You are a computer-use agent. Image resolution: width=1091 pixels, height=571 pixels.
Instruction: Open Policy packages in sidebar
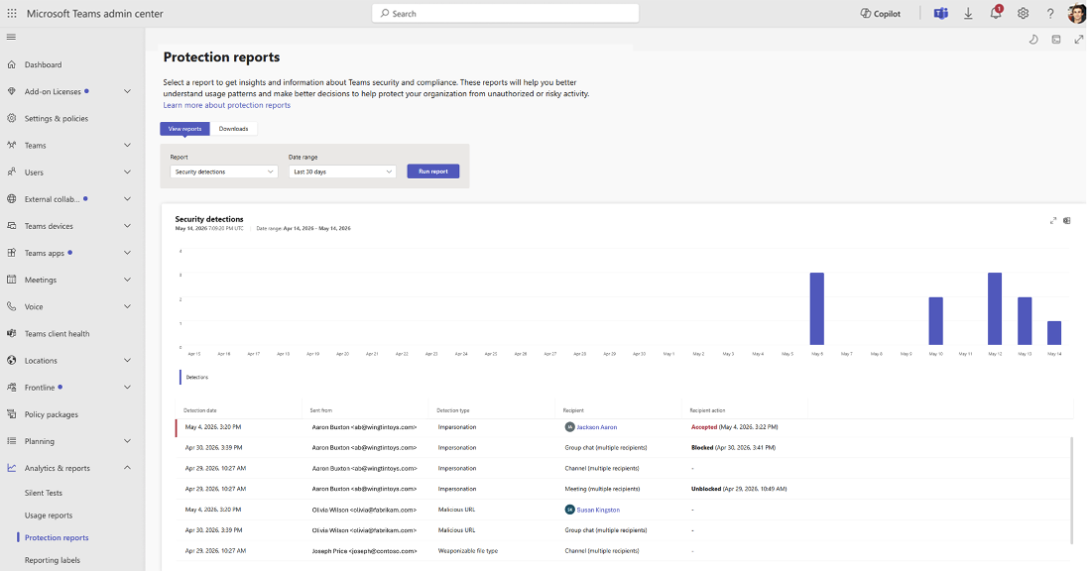[52, 414]
